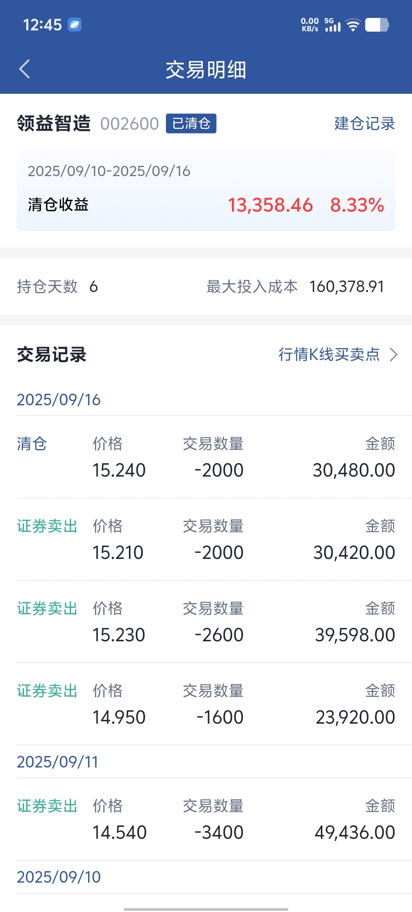The image size is (412, 912).
Task: Select the 证券卖出 record priced 15.230
Action: tap(206, 621)
